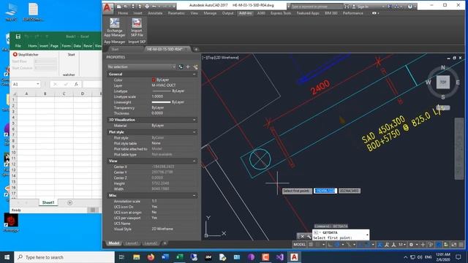
Task: Click Lineweight ByLayer preview in Properties
Action: point(161,102)
